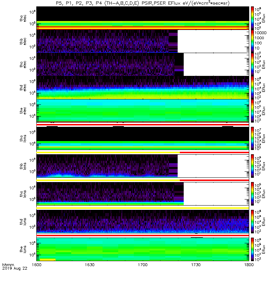Click the color bar beside thb ions panel
This screenshot has height=285, width=267.
point(252,166)
